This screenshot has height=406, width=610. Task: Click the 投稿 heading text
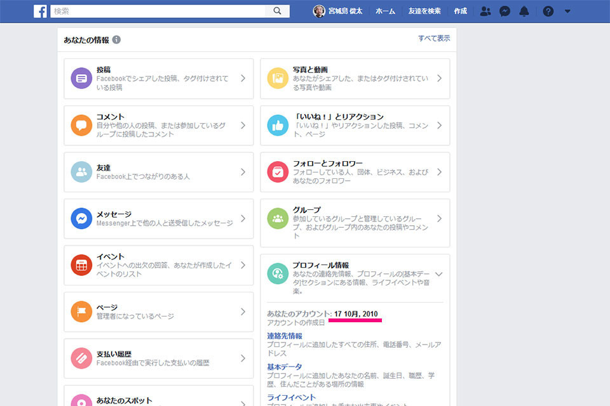pos(104,70)
